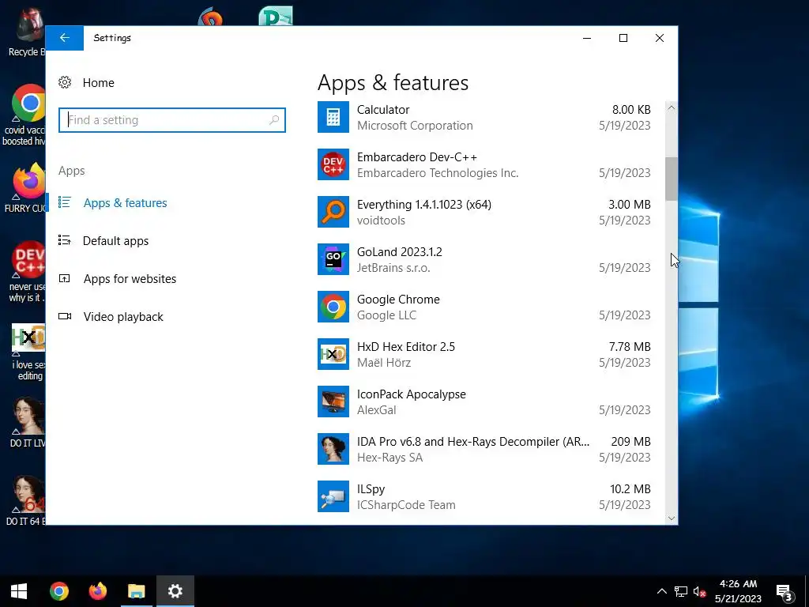Select IDA Pro v6.8 and Hex-Rays entry
The height and width of the screenshot is (607, 809).
click(x=473, y=442)
